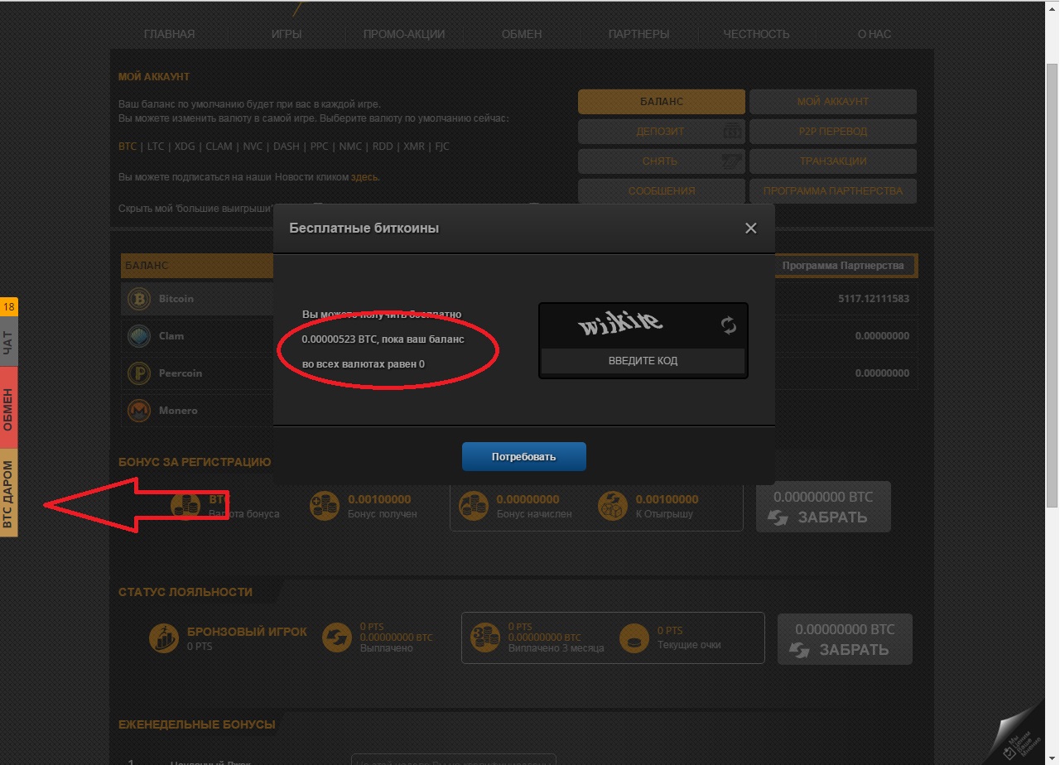
Task: Choose NVC default currency
Action: (253, 147)
